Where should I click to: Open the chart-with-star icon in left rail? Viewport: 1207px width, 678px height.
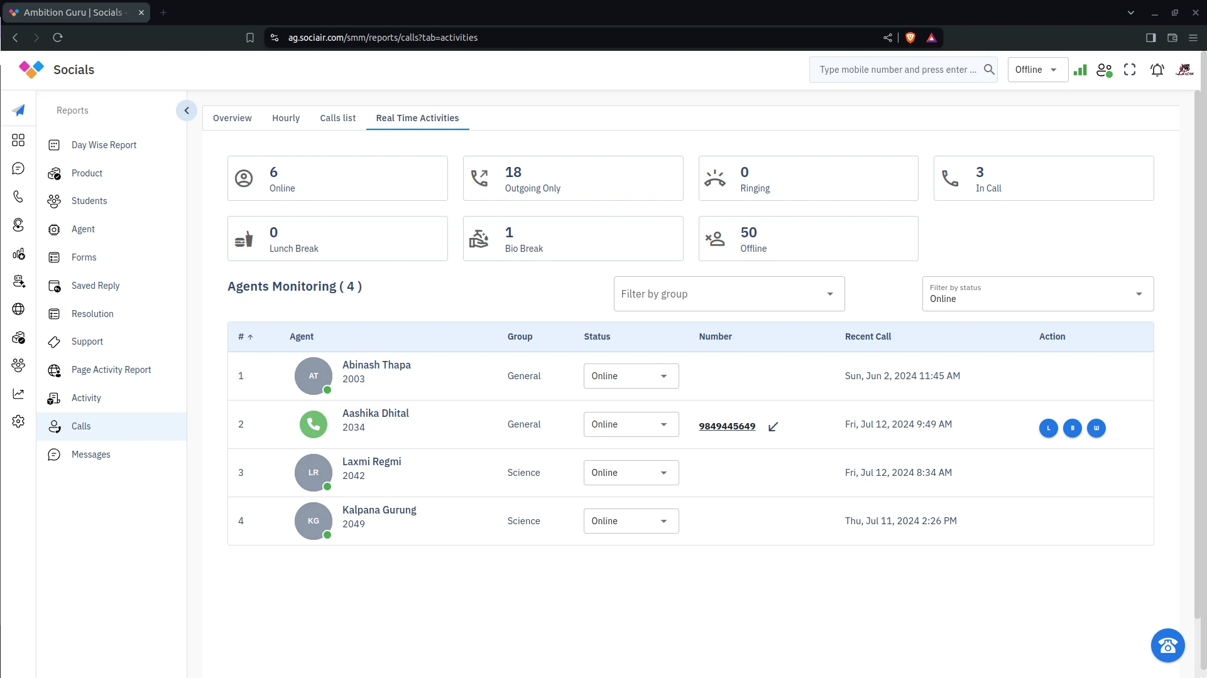18,254
